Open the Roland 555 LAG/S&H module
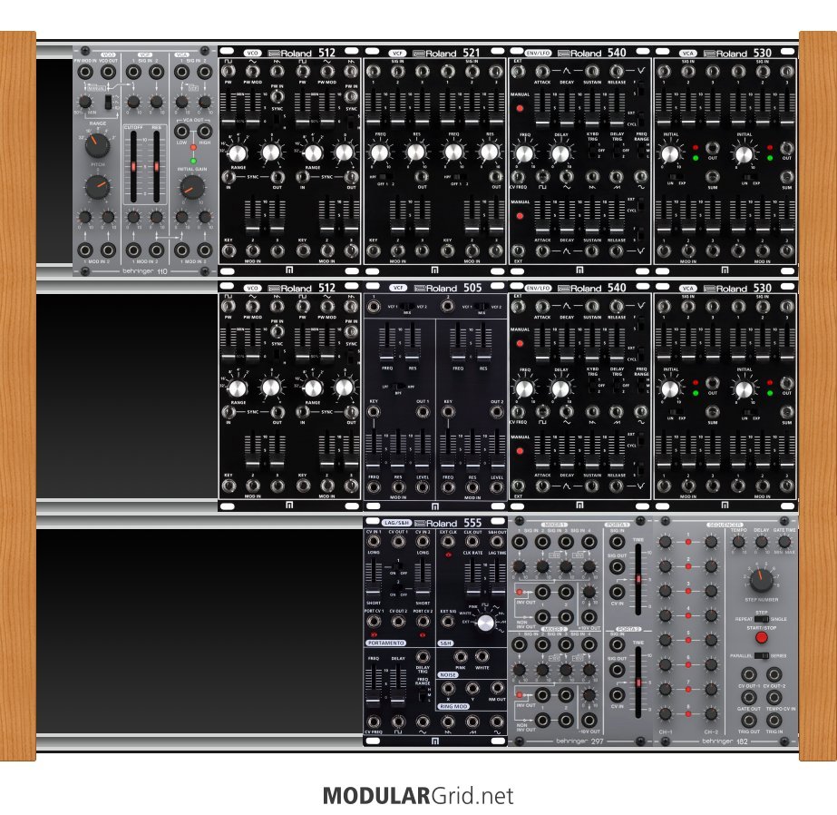837x815 pixels. (x=435, y=631)
